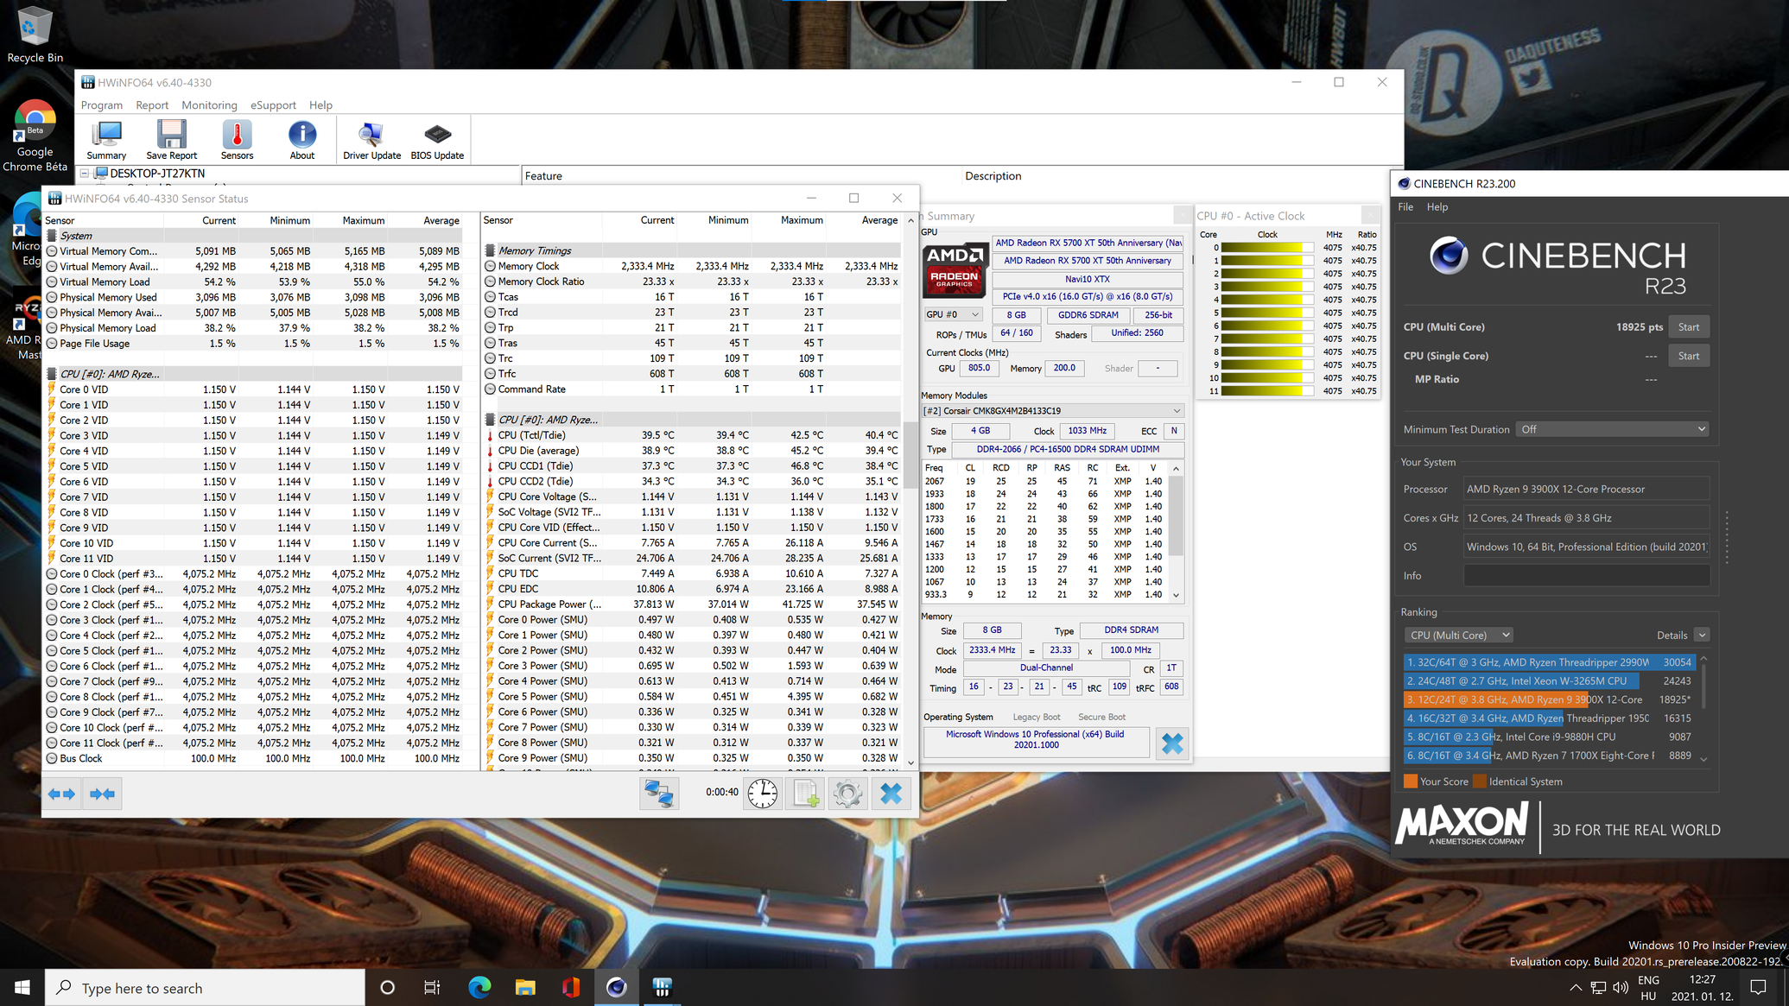Image resolution: width=1789 pixels, height=1006 pixels.
Task: Start the CPU (Single Core) test
Action: pyautogui.click(x=1688, y=356)
